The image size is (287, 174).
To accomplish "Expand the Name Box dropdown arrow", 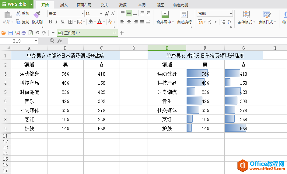I will (36, 41).
